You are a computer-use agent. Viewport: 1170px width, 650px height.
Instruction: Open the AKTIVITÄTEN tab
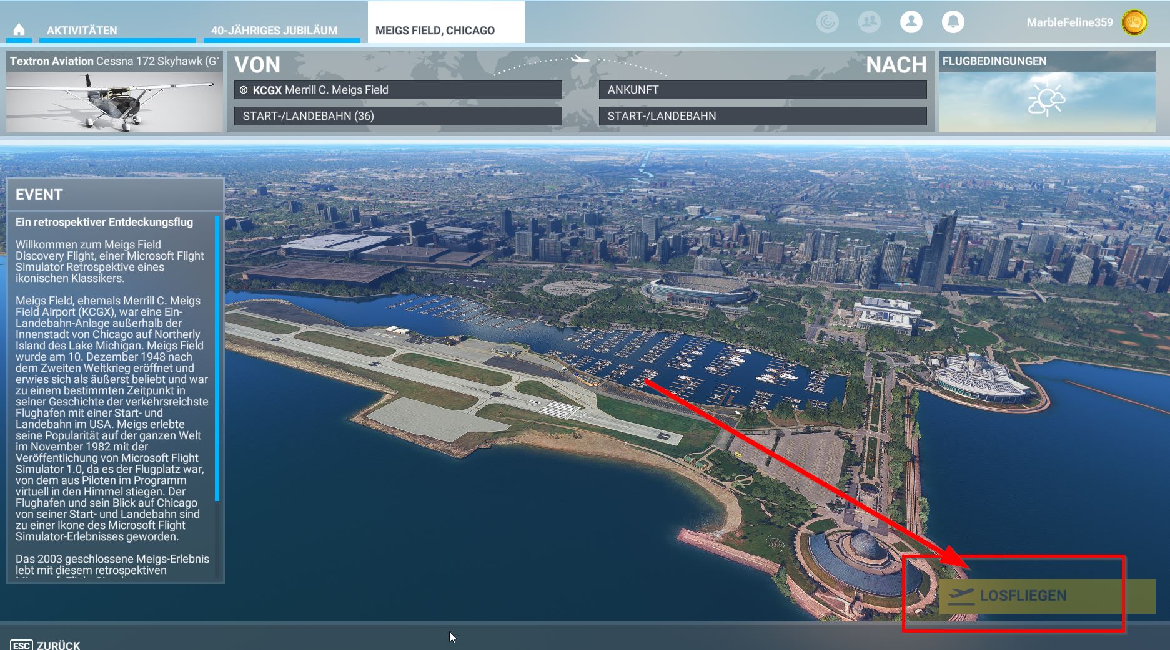(117, 30)
